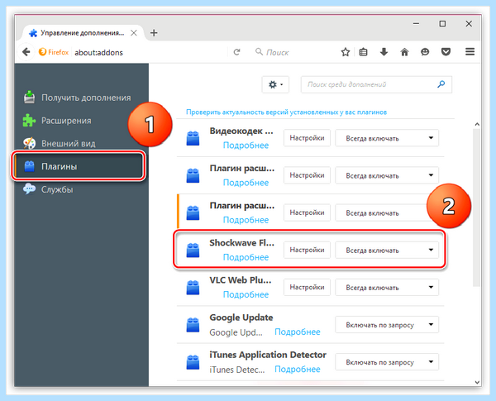
Task: Open the bookmarks list icon
Action: coord(363,52)
